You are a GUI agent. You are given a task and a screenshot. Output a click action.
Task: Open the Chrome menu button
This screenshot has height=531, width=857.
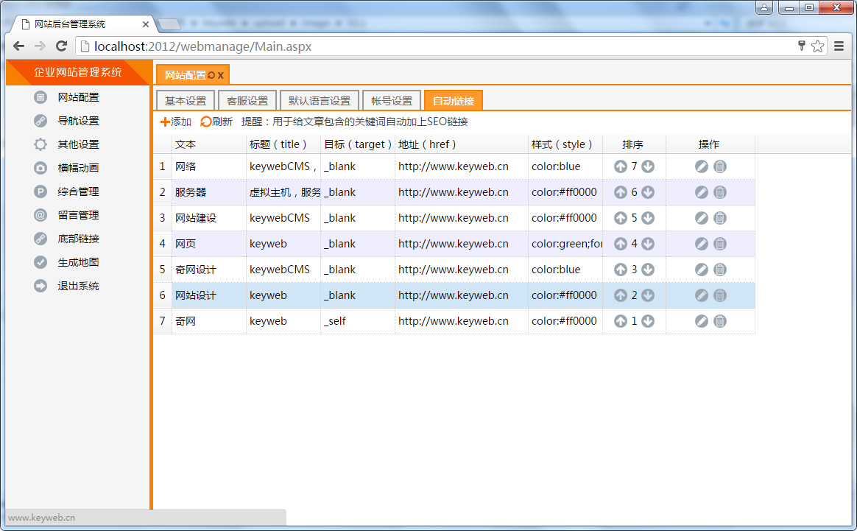pyautogui.click(x=839, y=46)
